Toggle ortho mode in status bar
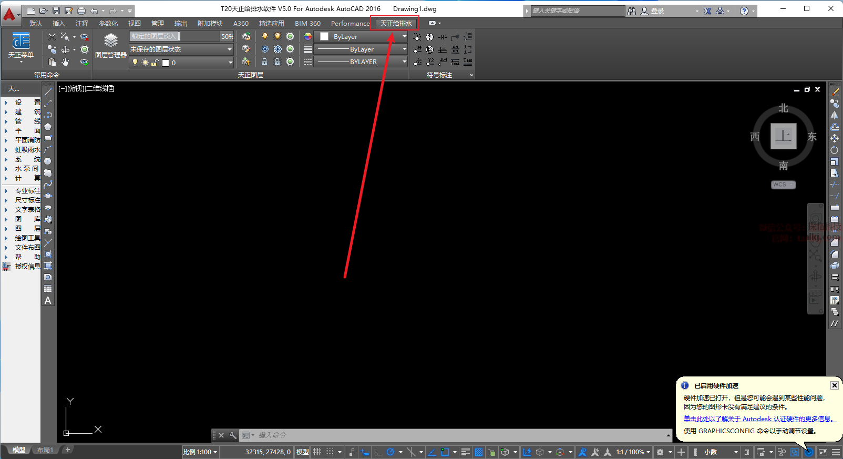 click(377, 452)
